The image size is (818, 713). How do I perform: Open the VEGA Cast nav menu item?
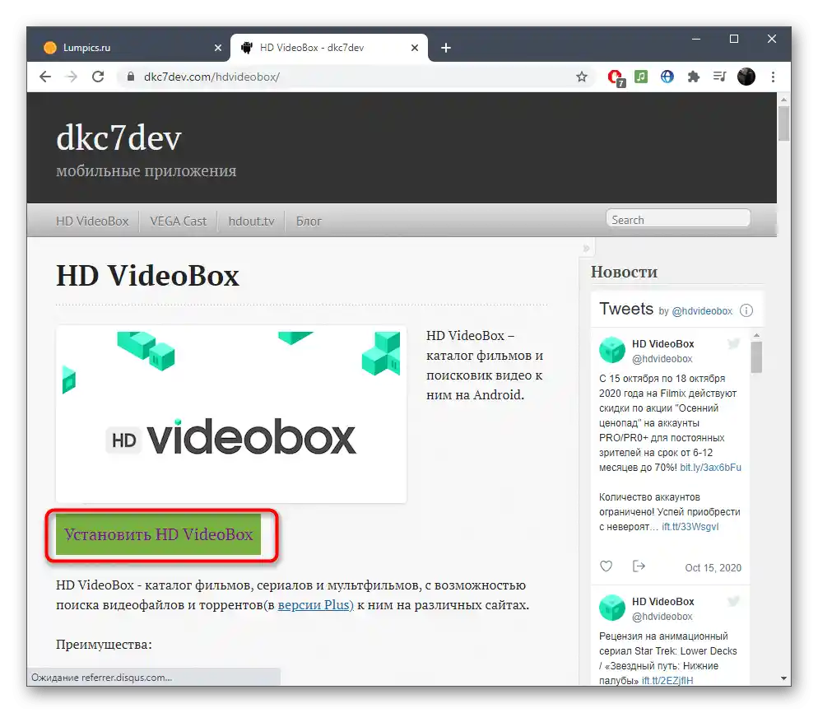pos(178,221)
